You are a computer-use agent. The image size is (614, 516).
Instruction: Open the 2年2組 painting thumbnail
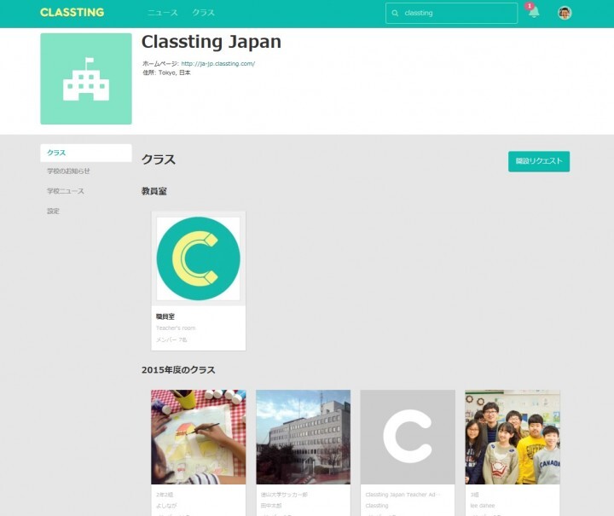coord(199,437)
